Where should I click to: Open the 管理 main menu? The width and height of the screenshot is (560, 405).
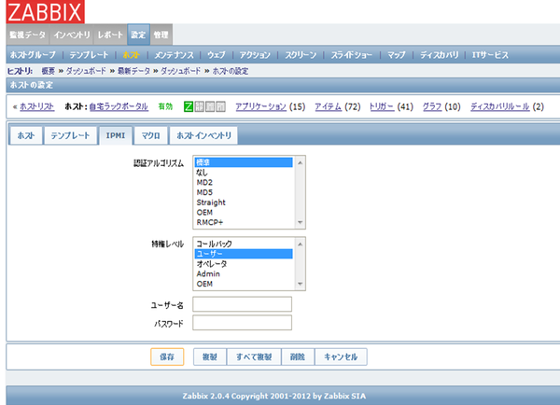tap(161, 35)
